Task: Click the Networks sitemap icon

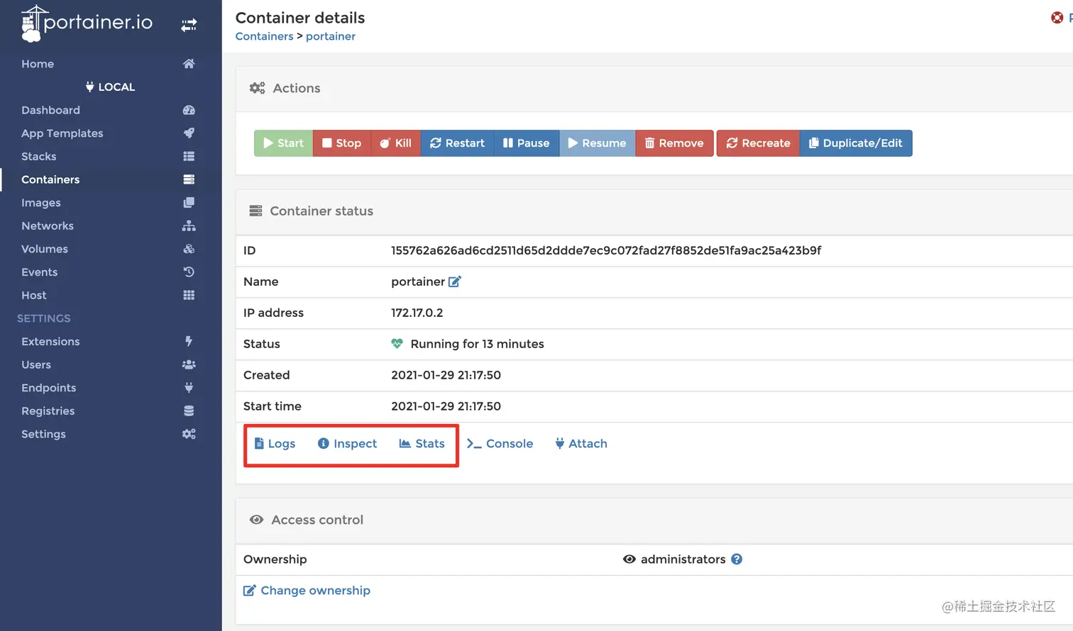Action: [189, 225]
